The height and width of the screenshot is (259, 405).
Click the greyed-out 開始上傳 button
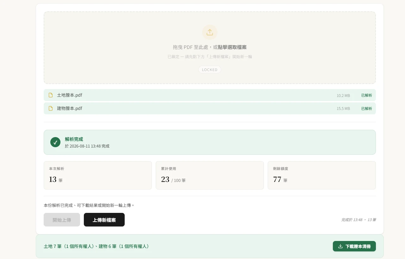pyautogui.click(x=62, y=220)
